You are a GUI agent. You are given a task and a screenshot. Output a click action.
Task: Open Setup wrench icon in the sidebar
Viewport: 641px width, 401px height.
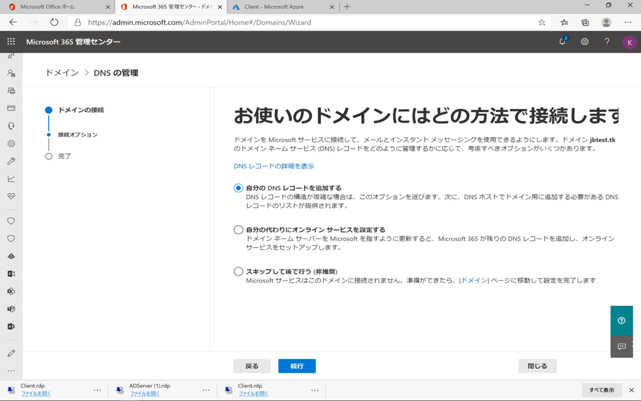[11, 161]
